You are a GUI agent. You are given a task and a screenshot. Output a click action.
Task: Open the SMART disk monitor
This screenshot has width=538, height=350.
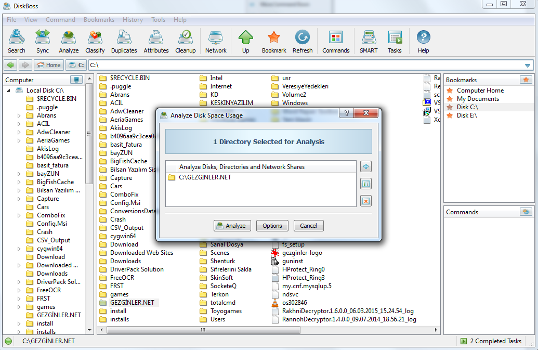point(369,42)
